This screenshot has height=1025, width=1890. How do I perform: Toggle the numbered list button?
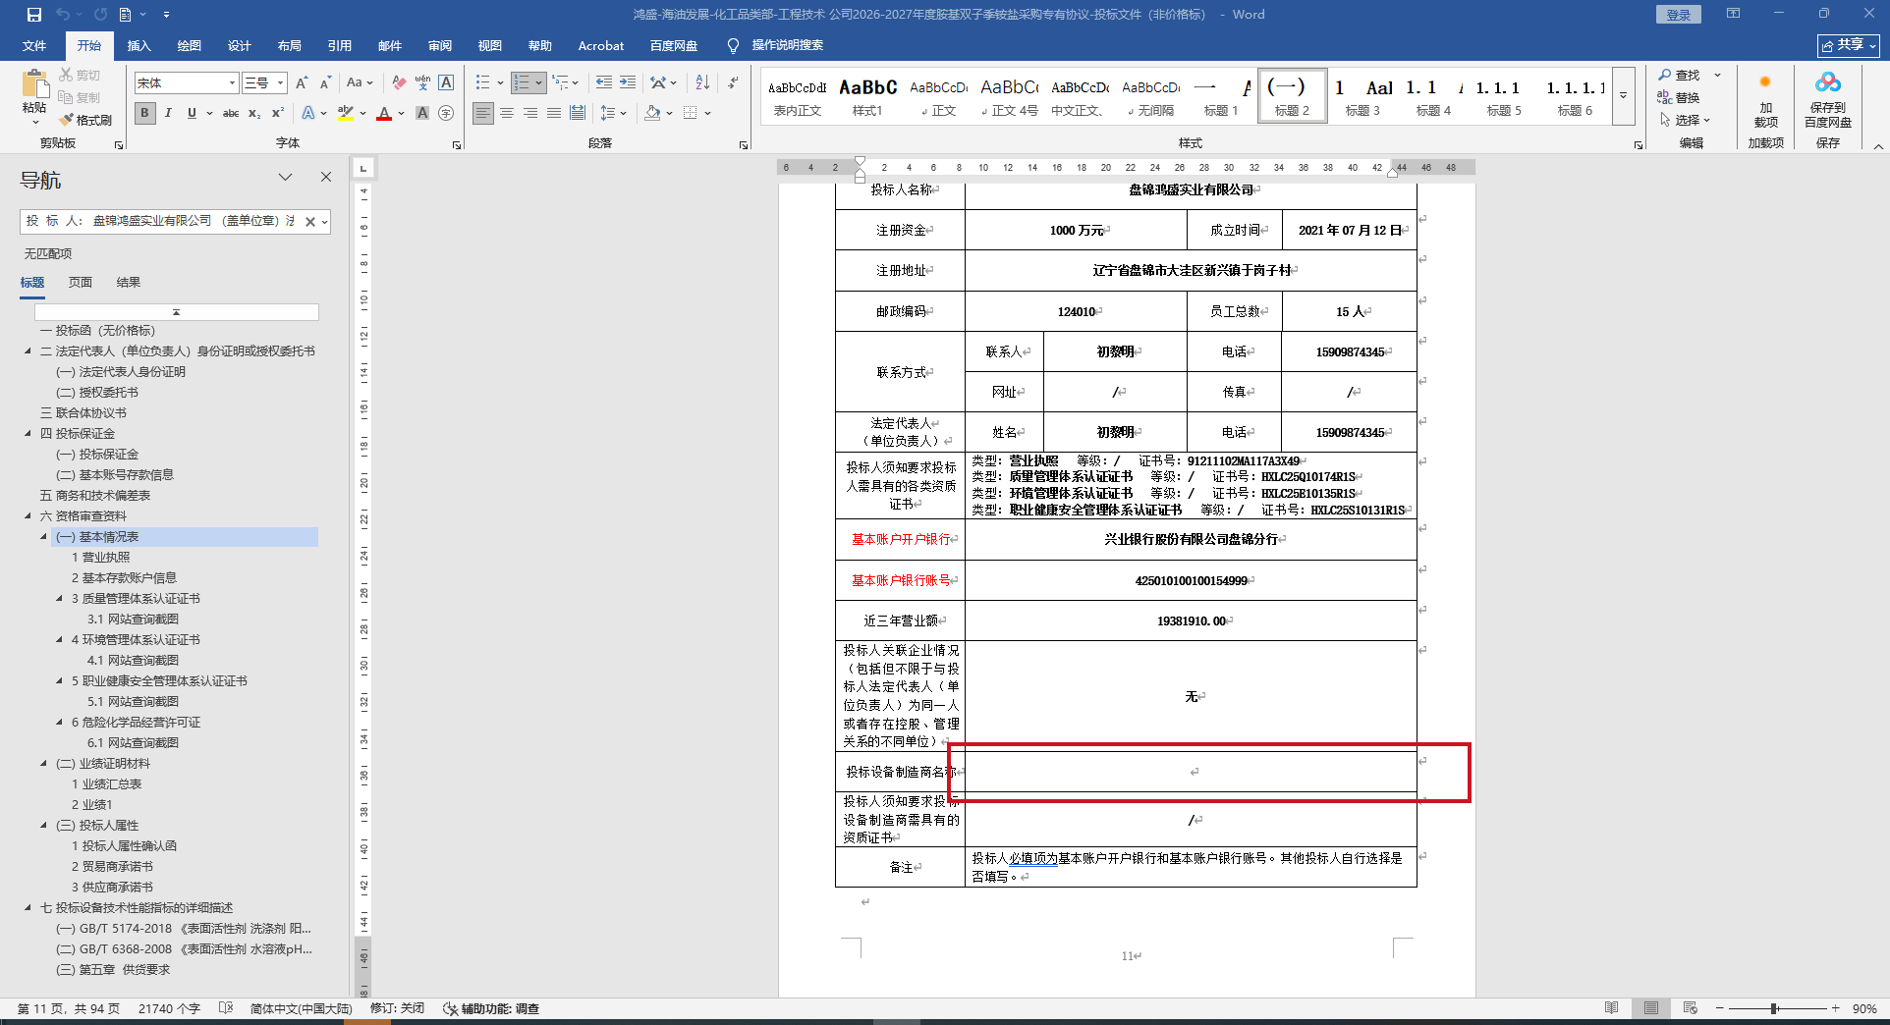[x=523, y=83]
